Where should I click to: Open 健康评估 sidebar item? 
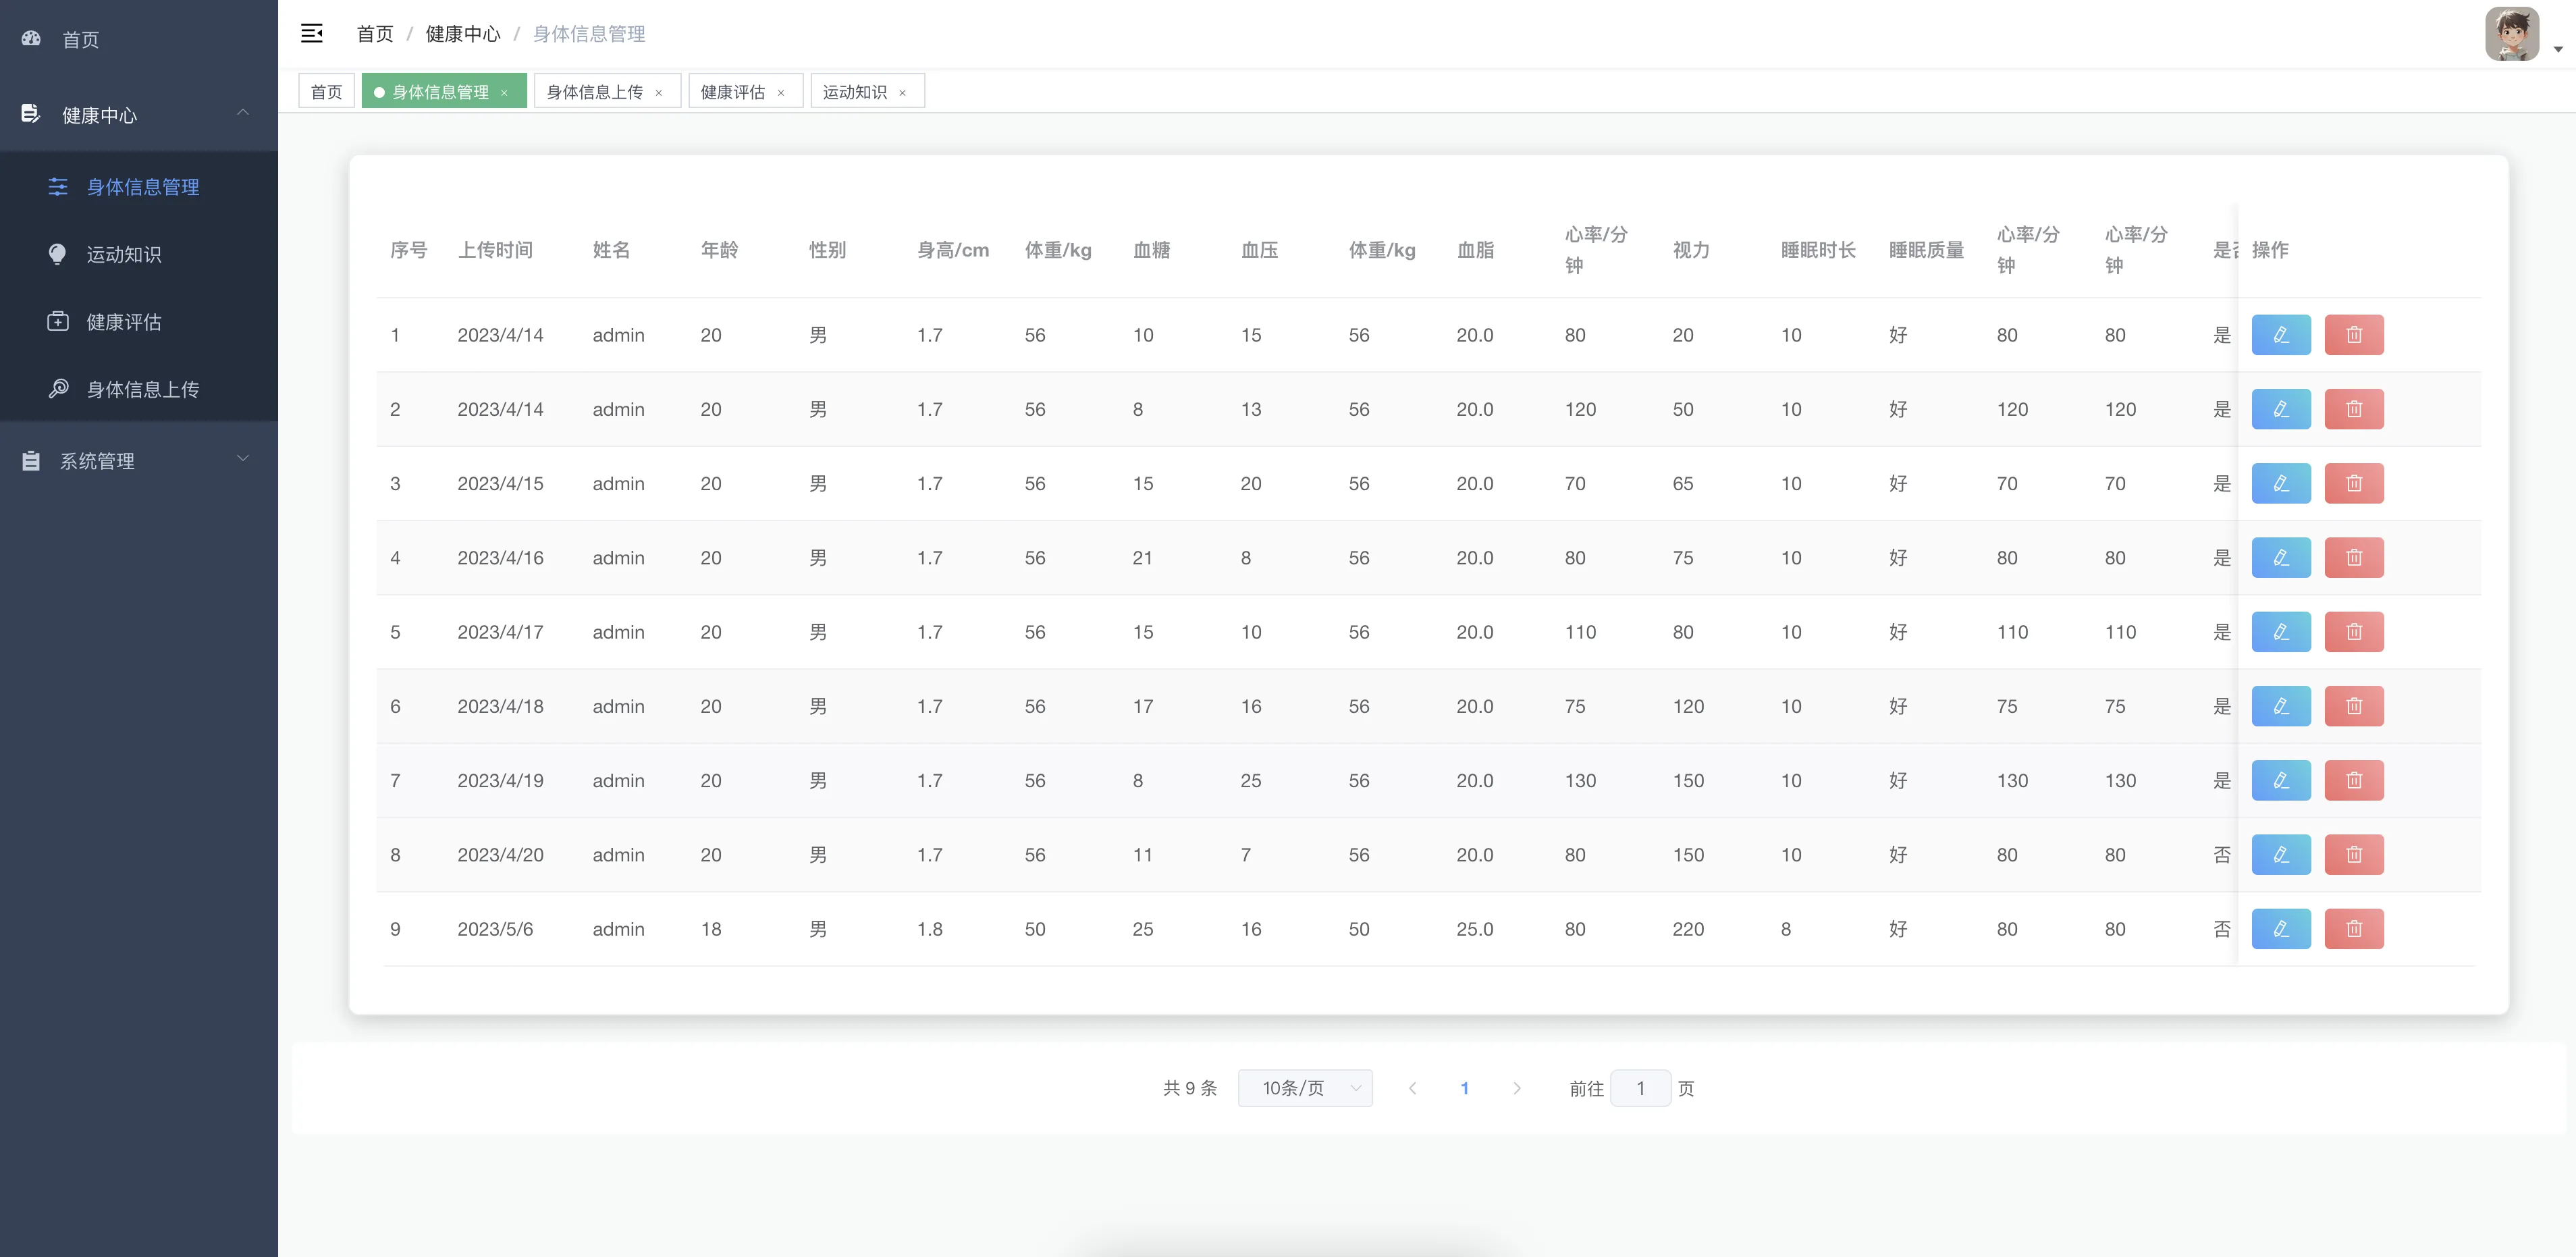(x=124, y=322)
